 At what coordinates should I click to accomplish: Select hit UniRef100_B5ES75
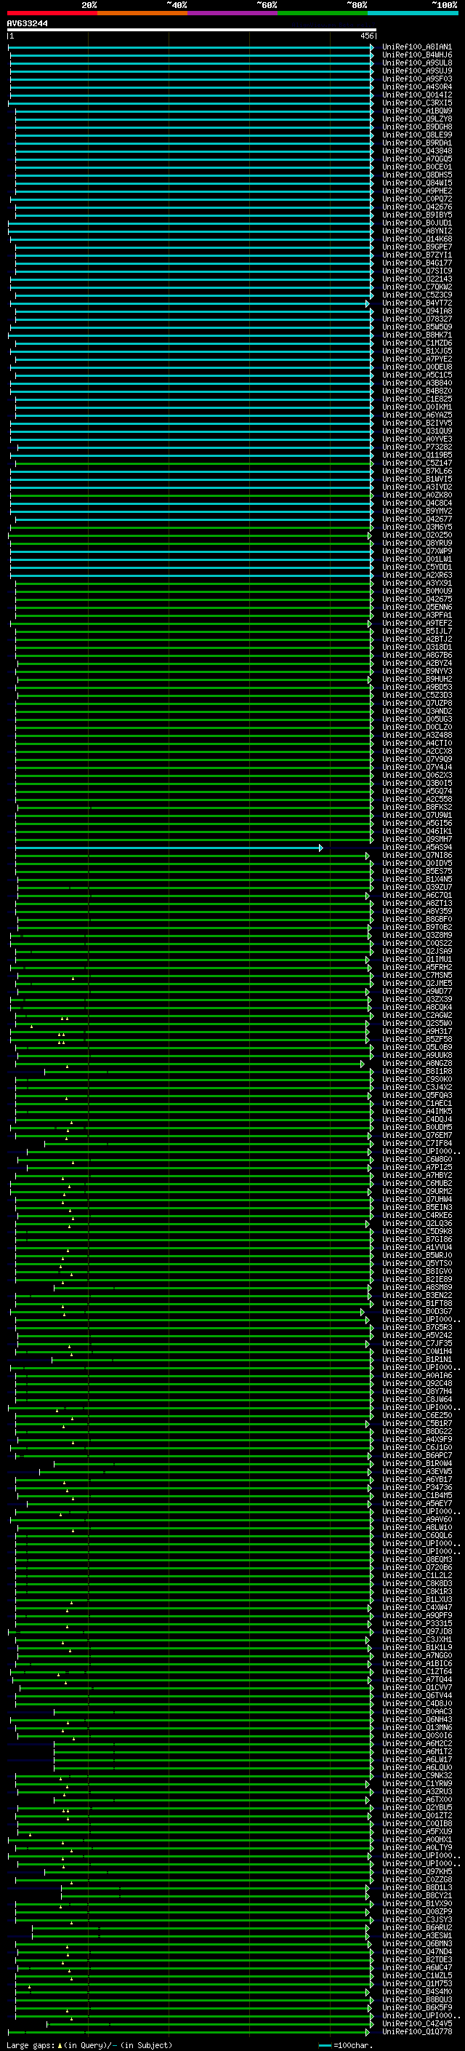[416, 872]
